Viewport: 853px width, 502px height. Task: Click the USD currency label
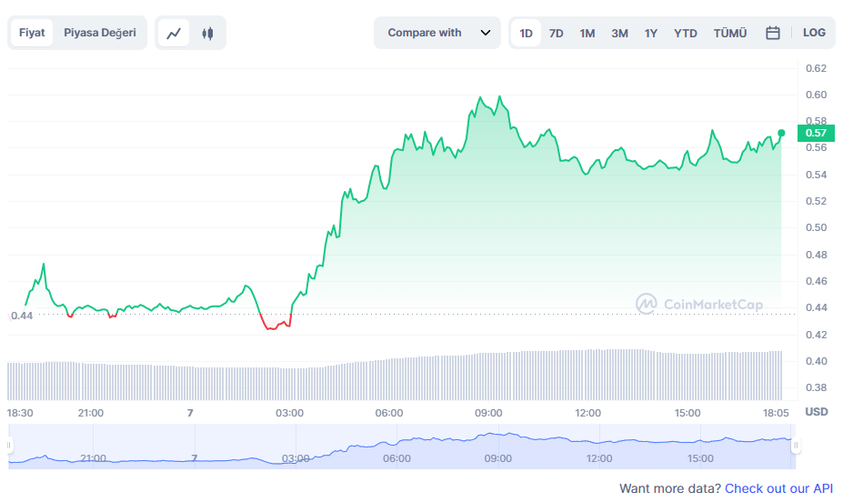click(x=816, y=412)
